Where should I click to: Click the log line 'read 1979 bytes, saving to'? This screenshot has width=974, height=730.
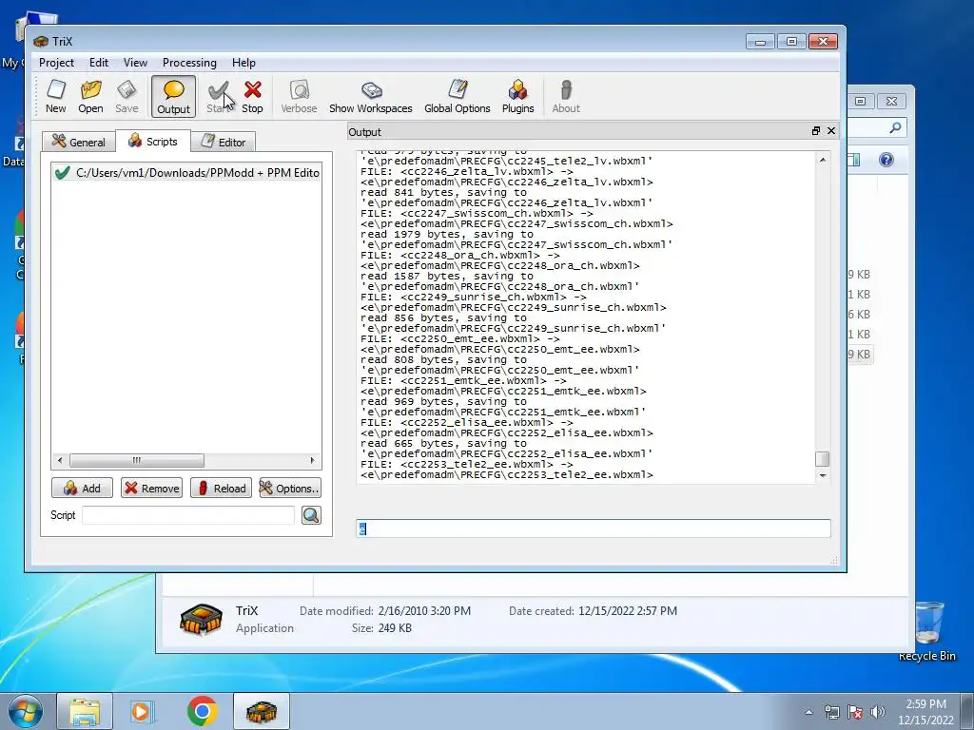point(447,234)
